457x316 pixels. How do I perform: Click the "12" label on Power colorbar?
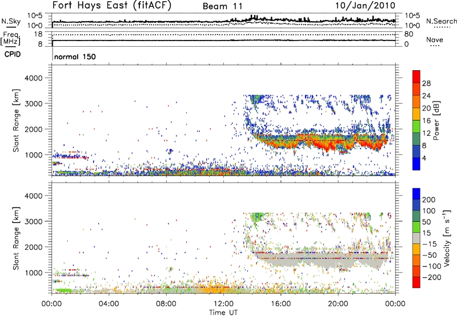click(426, 133)
